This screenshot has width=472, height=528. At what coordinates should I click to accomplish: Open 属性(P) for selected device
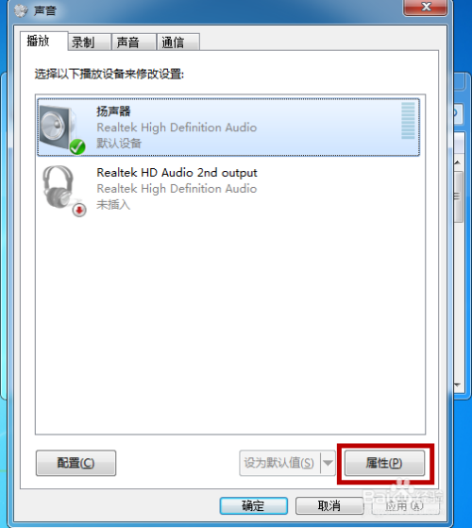pos(384,463)
